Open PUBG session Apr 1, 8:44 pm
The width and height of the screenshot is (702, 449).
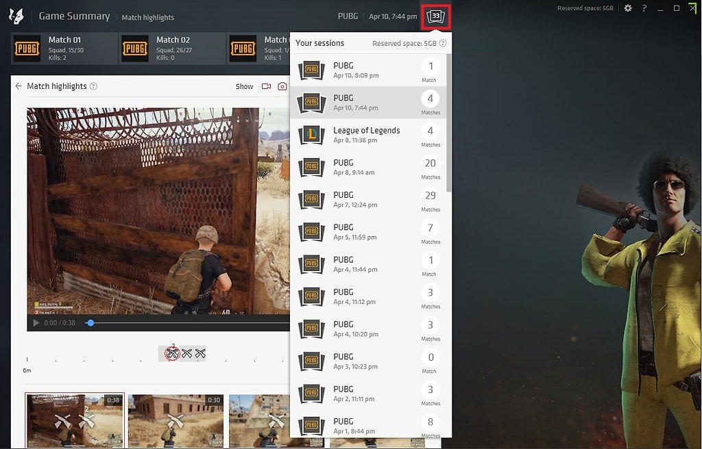[x=368, y=424]
